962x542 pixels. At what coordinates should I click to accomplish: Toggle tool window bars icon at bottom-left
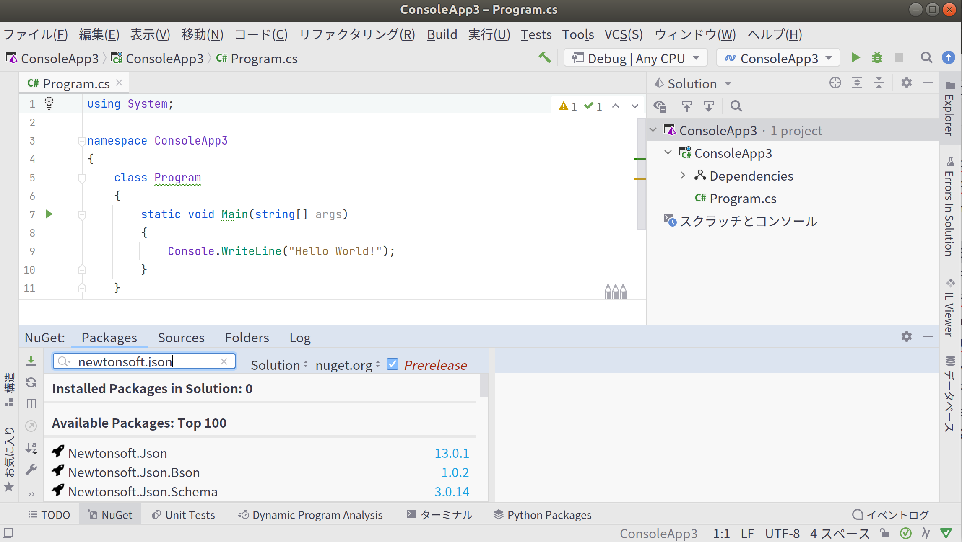[8, 533]
